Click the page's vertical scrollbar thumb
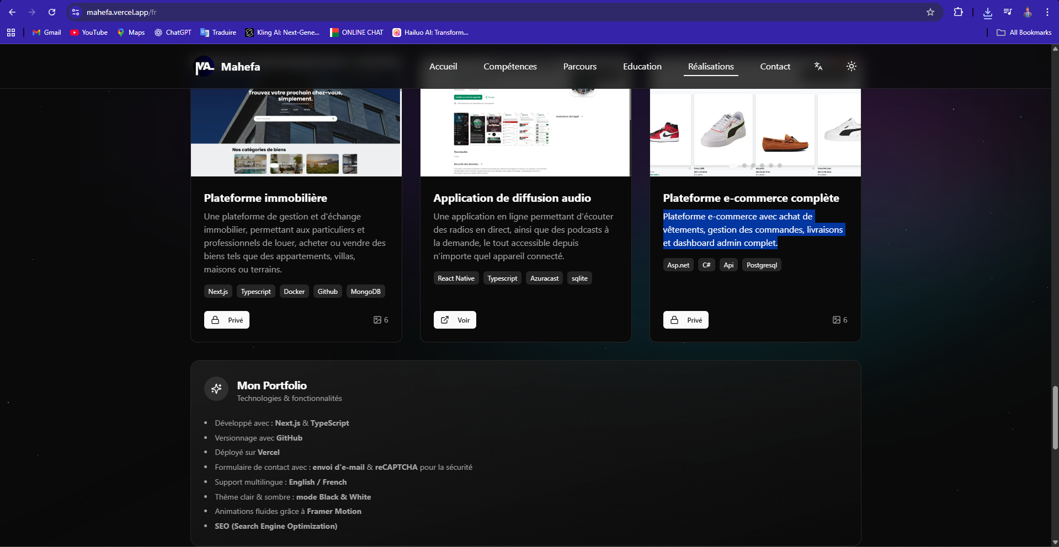The image size is (1059, 547). pyautogui.click(x=1055, y=417)
